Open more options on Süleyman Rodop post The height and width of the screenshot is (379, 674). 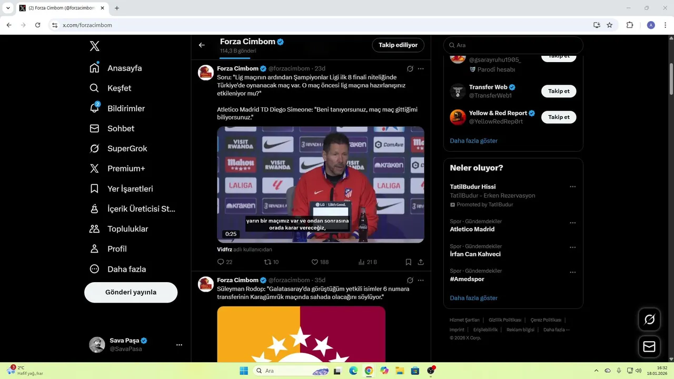421,280
